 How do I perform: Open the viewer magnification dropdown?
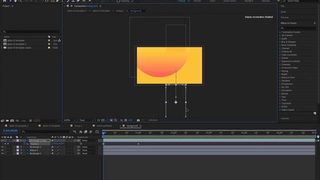pos(69,120)
